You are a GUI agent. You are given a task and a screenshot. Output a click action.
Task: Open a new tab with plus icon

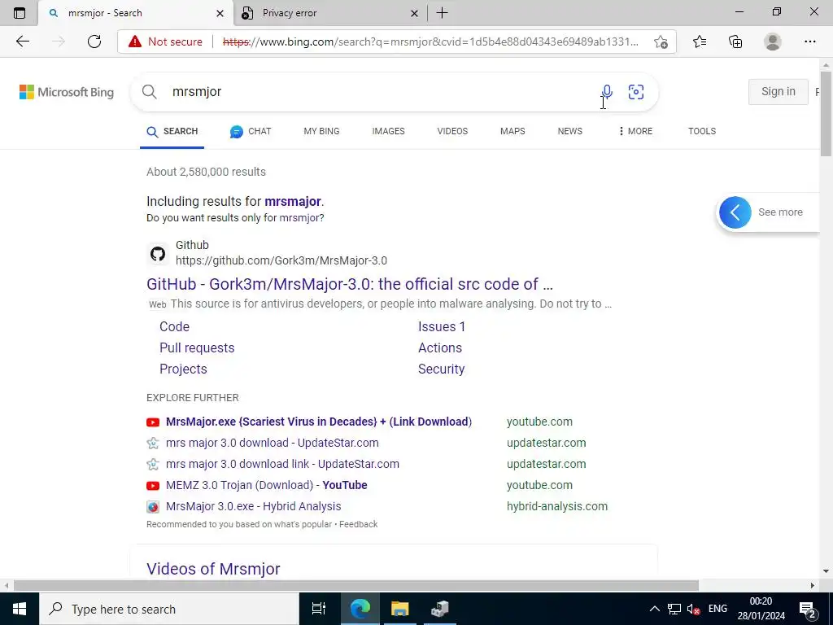pos(442,13)
